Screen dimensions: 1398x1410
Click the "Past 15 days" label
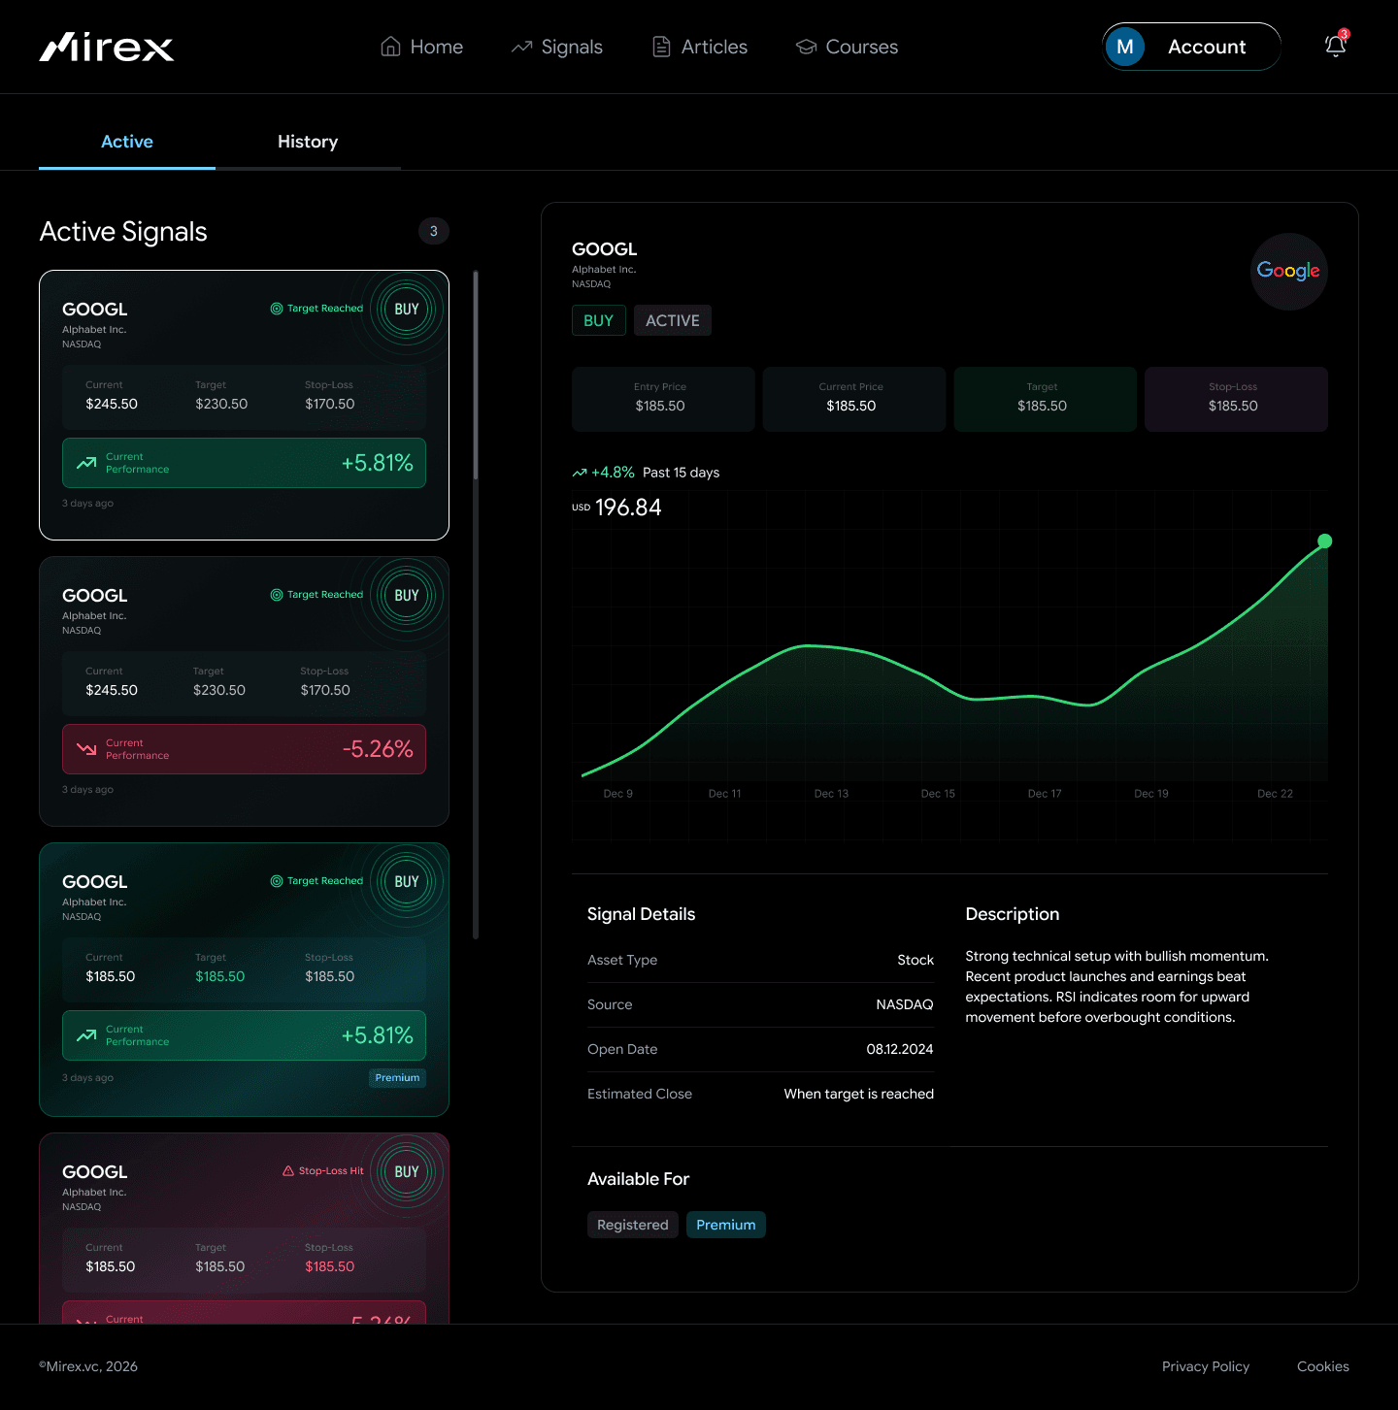pos(682,473)
